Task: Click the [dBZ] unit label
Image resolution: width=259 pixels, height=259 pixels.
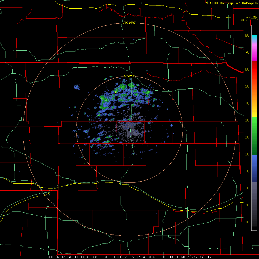Action: coord(244,20)
